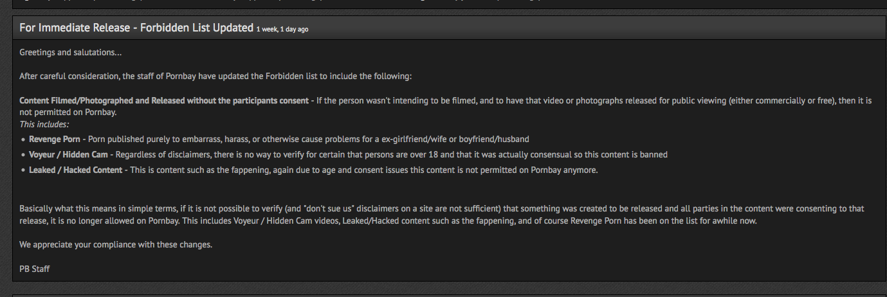Click 'not permitted on Pornbay.' text line
887x297 pixels.
tap(68, 112)
